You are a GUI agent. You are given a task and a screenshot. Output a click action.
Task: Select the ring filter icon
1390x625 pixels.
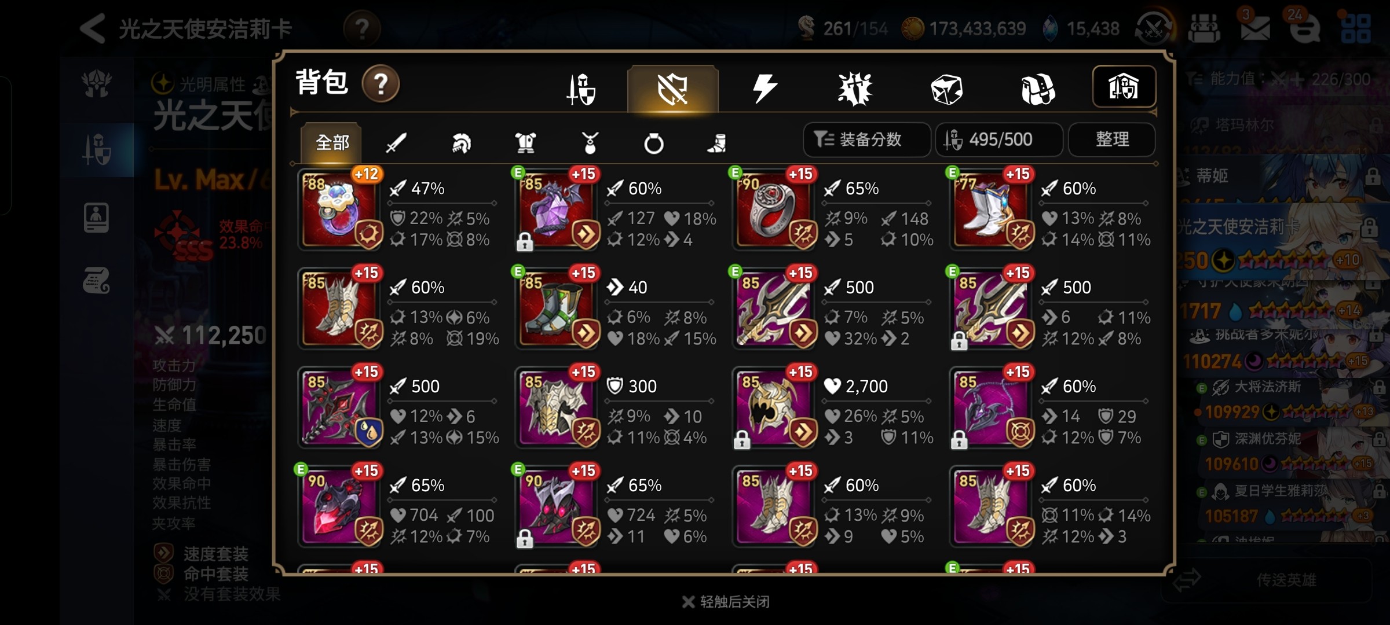tap(654, 142)
